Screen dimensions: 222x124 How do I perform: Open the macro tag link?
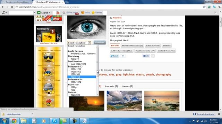(140, 74)
